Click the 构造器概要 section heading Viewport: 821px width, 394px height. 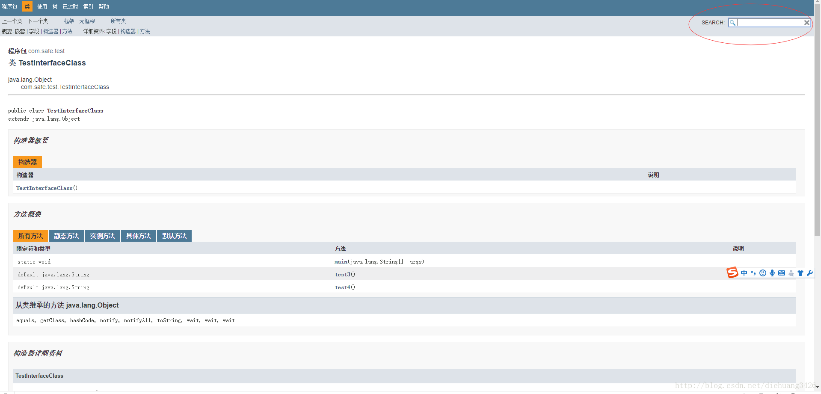[31, 140]
